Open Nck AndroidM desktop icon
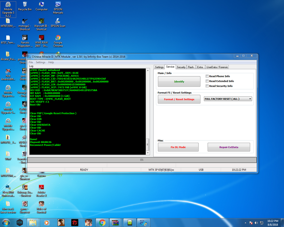Image resolution: width=284 pixels, height=227 pixels. [x=8, y=75]
